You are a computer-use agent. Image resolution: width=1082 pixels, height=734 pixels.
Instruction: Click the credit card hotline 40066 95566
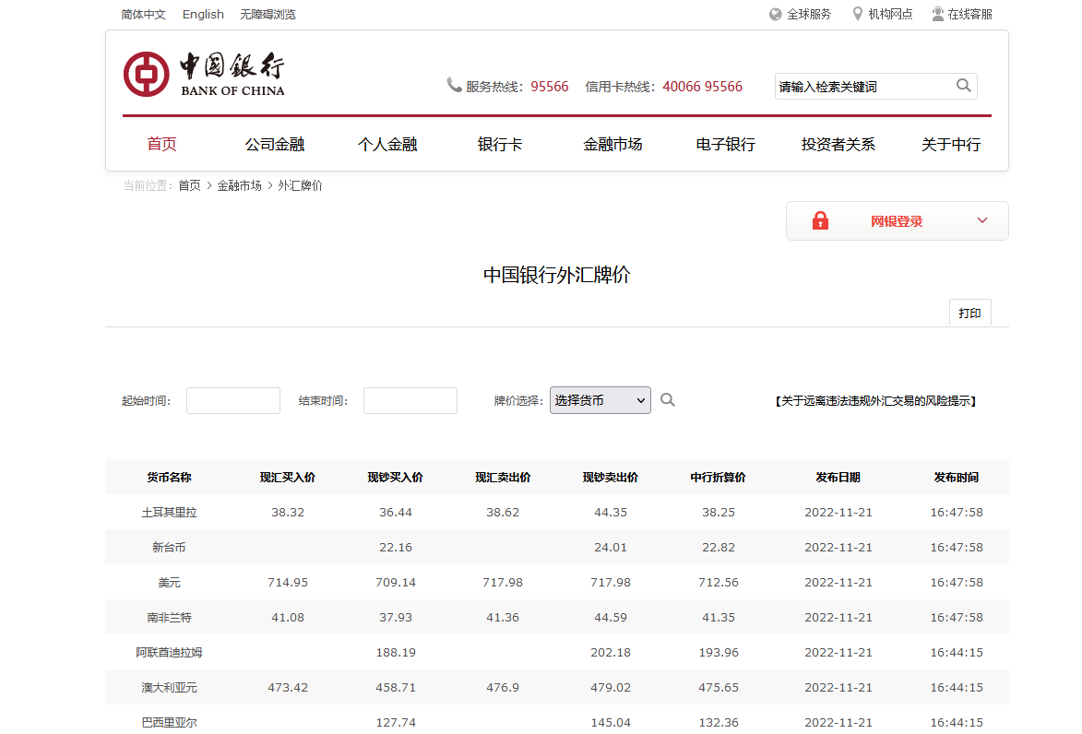click(703, 87)
